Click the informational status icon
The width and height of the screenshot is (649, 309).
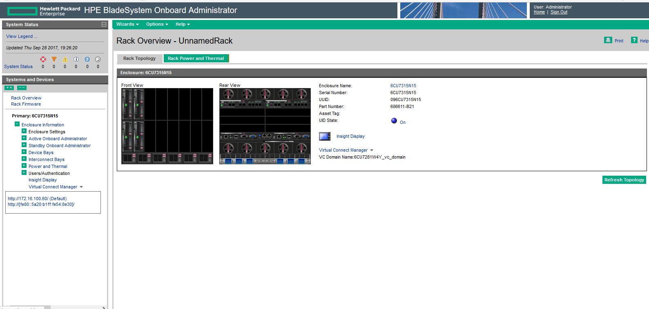pyautogui.click(x=76, y=60)
